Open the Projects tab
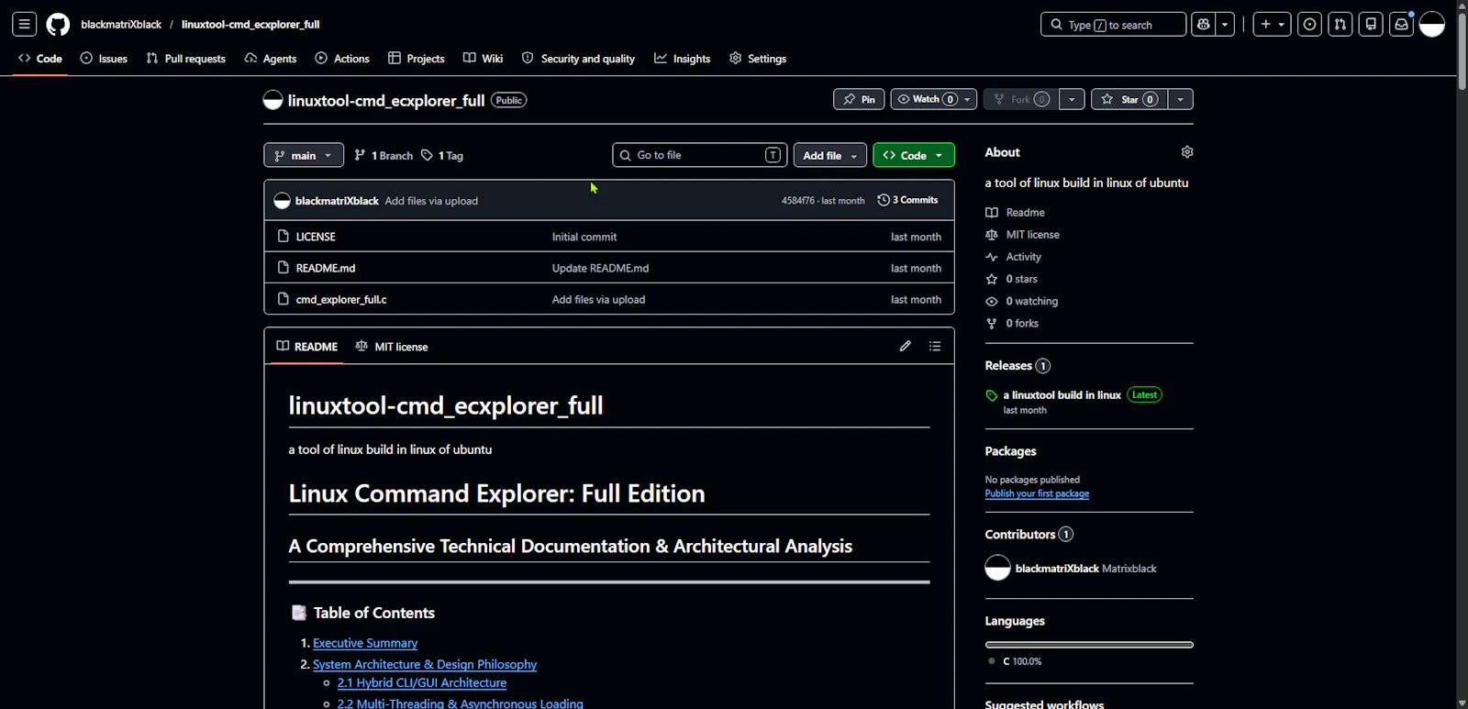This screenshot has width=1468, height=709. pyautogui.click(x=417, y=58)
